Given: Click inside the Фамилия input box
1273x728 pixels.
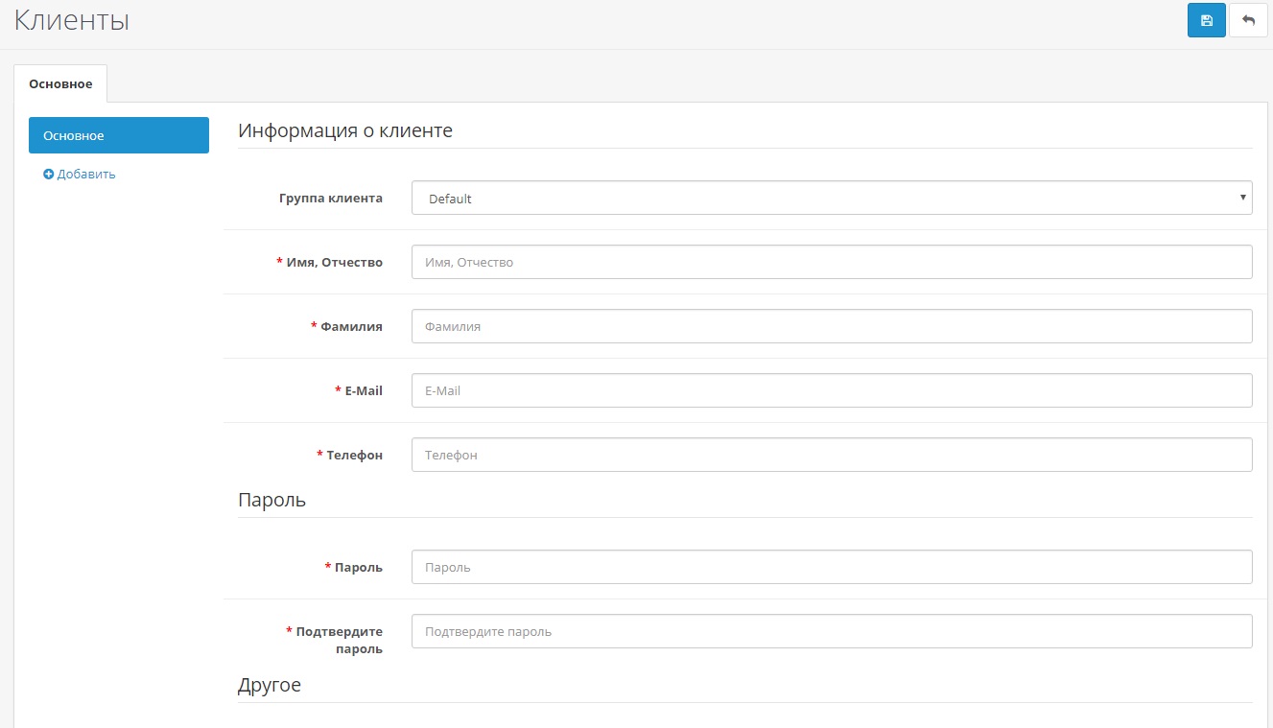Looking at the screenshot, I should click(831, 326).
